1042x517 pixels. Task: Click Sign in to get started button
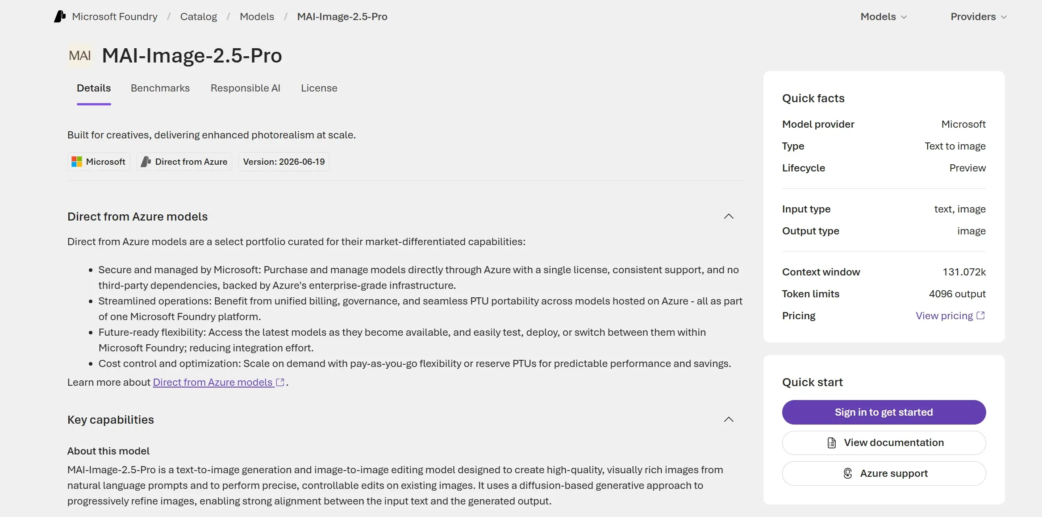pos(884,412)
